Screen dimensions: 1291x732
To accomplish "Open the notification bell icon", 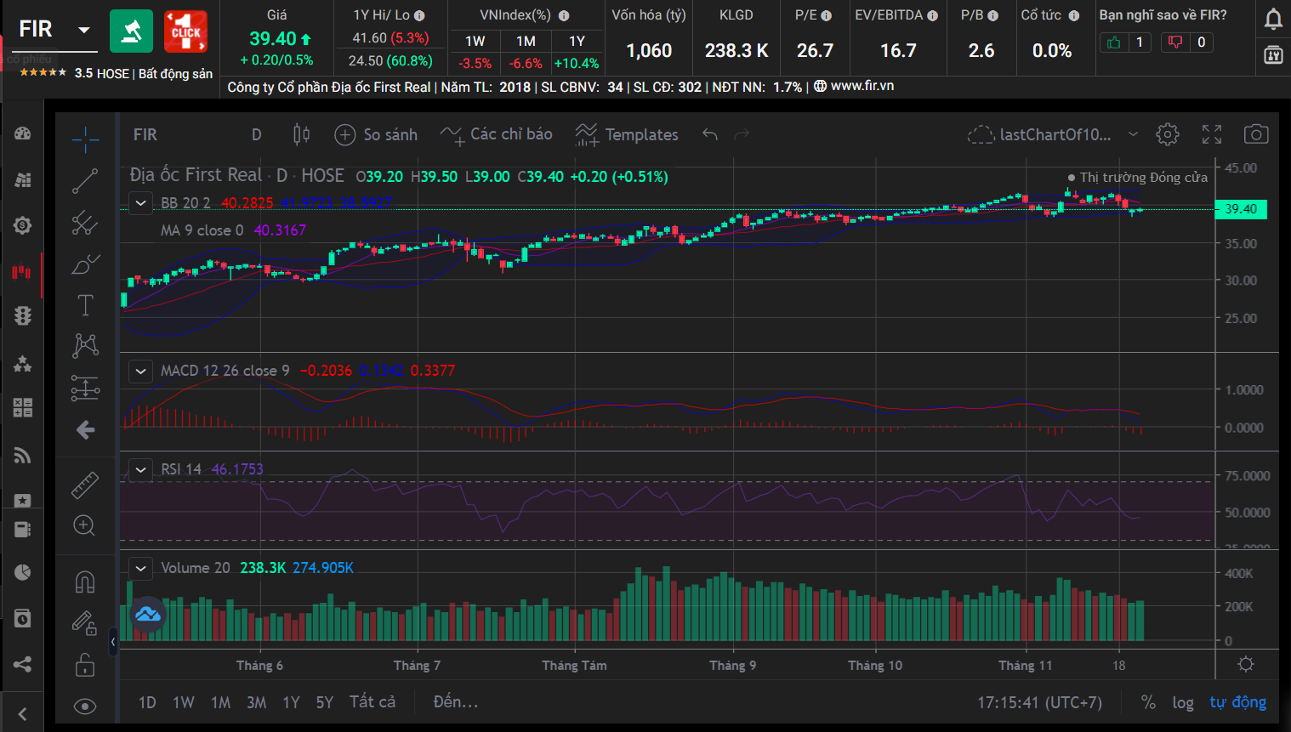I will tap(1273, 19).
